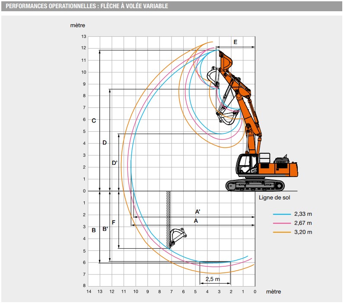Click the bucket outline beside the hatched wall
Screen dimensions: 344x303
click(178, 237)
